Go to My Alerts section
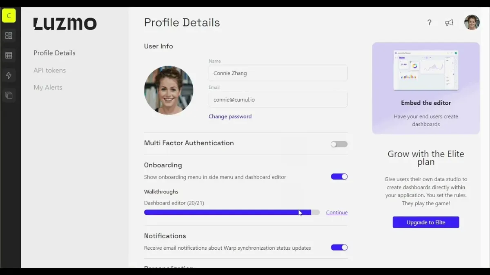The image size is (490, 275). coord(48,87)
